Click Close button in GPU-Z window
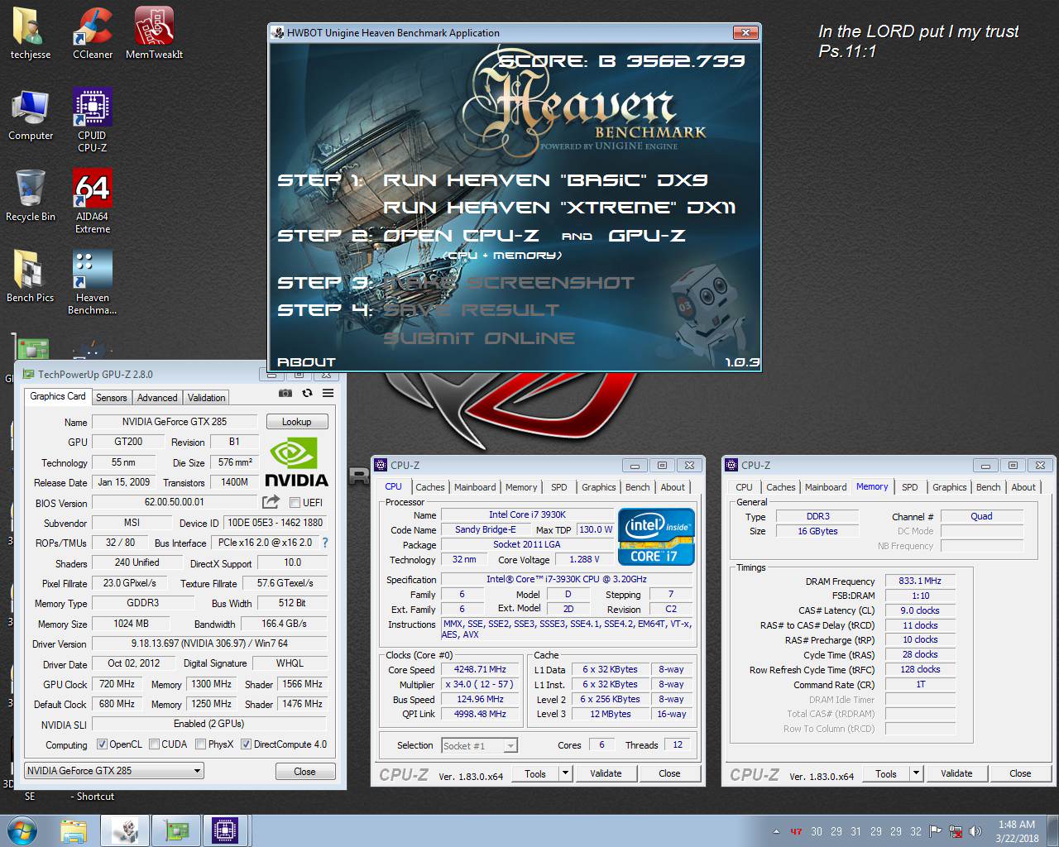Image resolution: width=1059 pixels, height=847 pixels. [304, 772]
